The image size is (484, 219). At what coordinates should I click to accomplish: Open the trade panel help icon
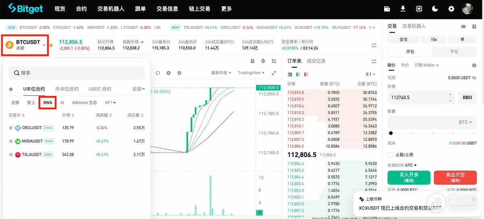point(474,26)
